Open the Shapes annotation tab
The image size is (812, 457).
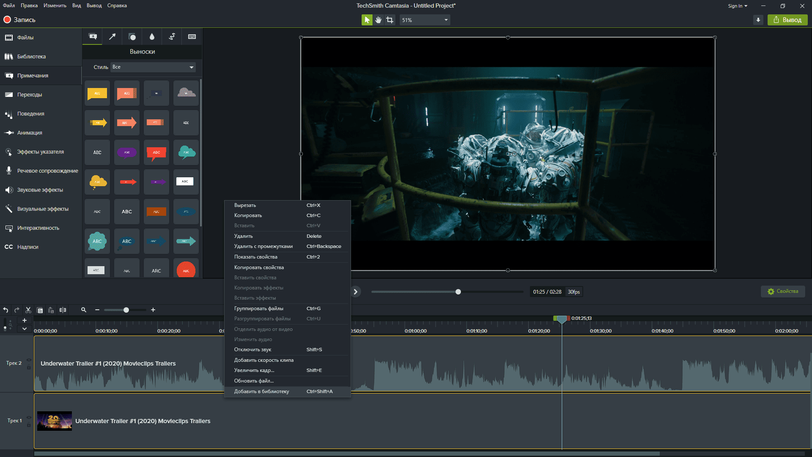point(132,37)
